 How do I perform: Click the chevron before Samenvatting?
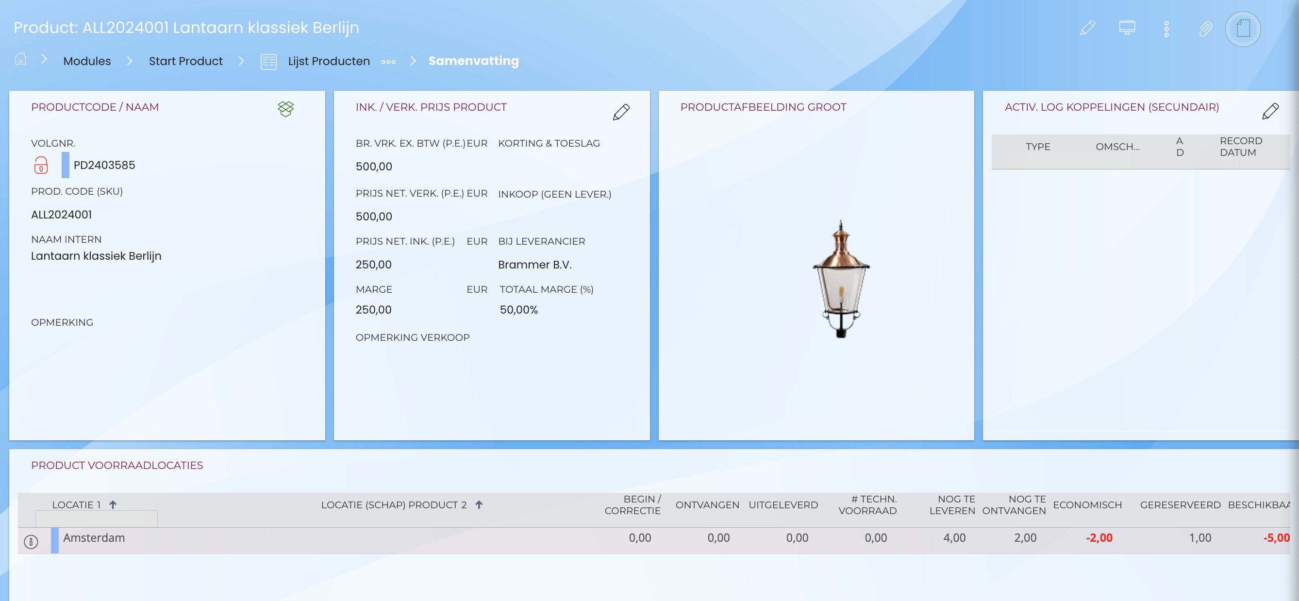pyautogui.click(x=413, y=61)
